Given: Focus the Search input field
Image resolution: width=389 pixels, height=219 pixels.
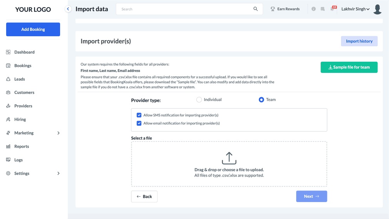Looking at the screenshot, I should (185, 9).
